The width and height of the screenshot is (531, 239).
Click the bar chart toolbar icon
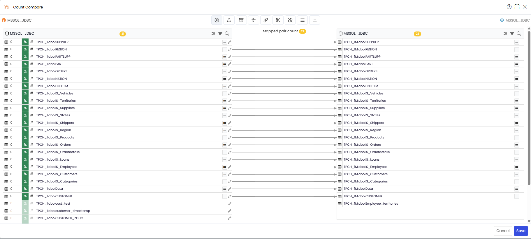pyautogui.click(x=315, y=20)
